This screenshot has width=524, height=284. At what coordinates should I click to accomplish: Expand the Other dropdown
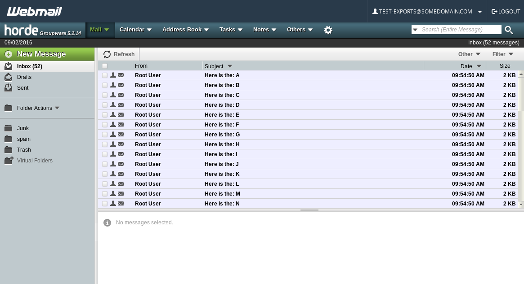click(469, 54)
